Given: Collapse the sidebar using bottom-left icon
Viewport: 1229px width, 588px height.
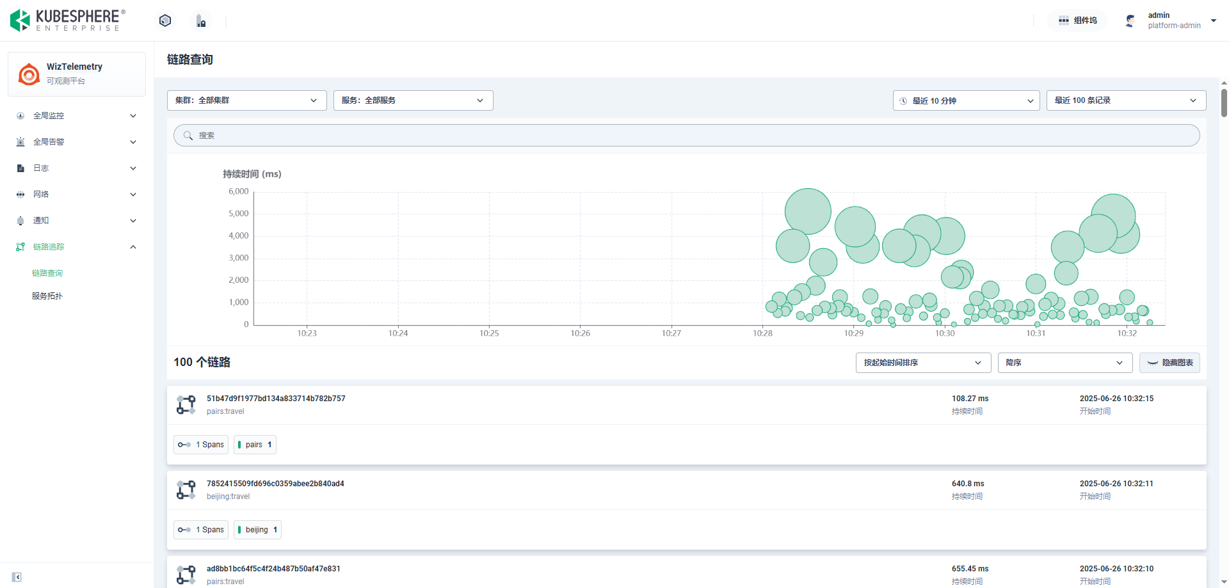Looking at the screenshot, I should pos(17,577).
